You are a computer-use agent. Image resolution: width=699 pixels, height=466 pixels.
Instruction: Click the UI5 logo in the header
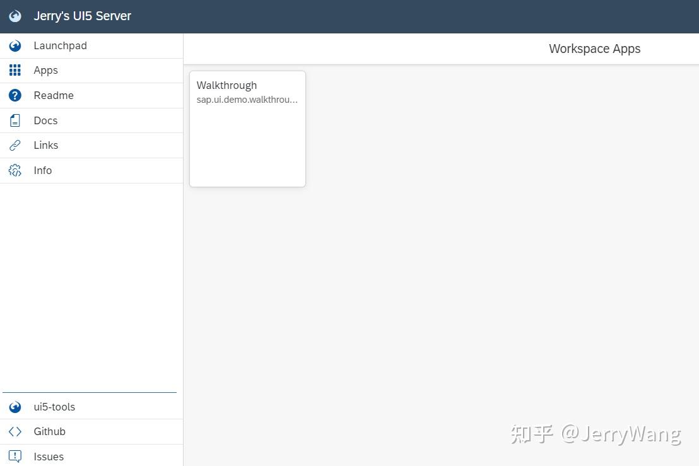click(15, 16)
